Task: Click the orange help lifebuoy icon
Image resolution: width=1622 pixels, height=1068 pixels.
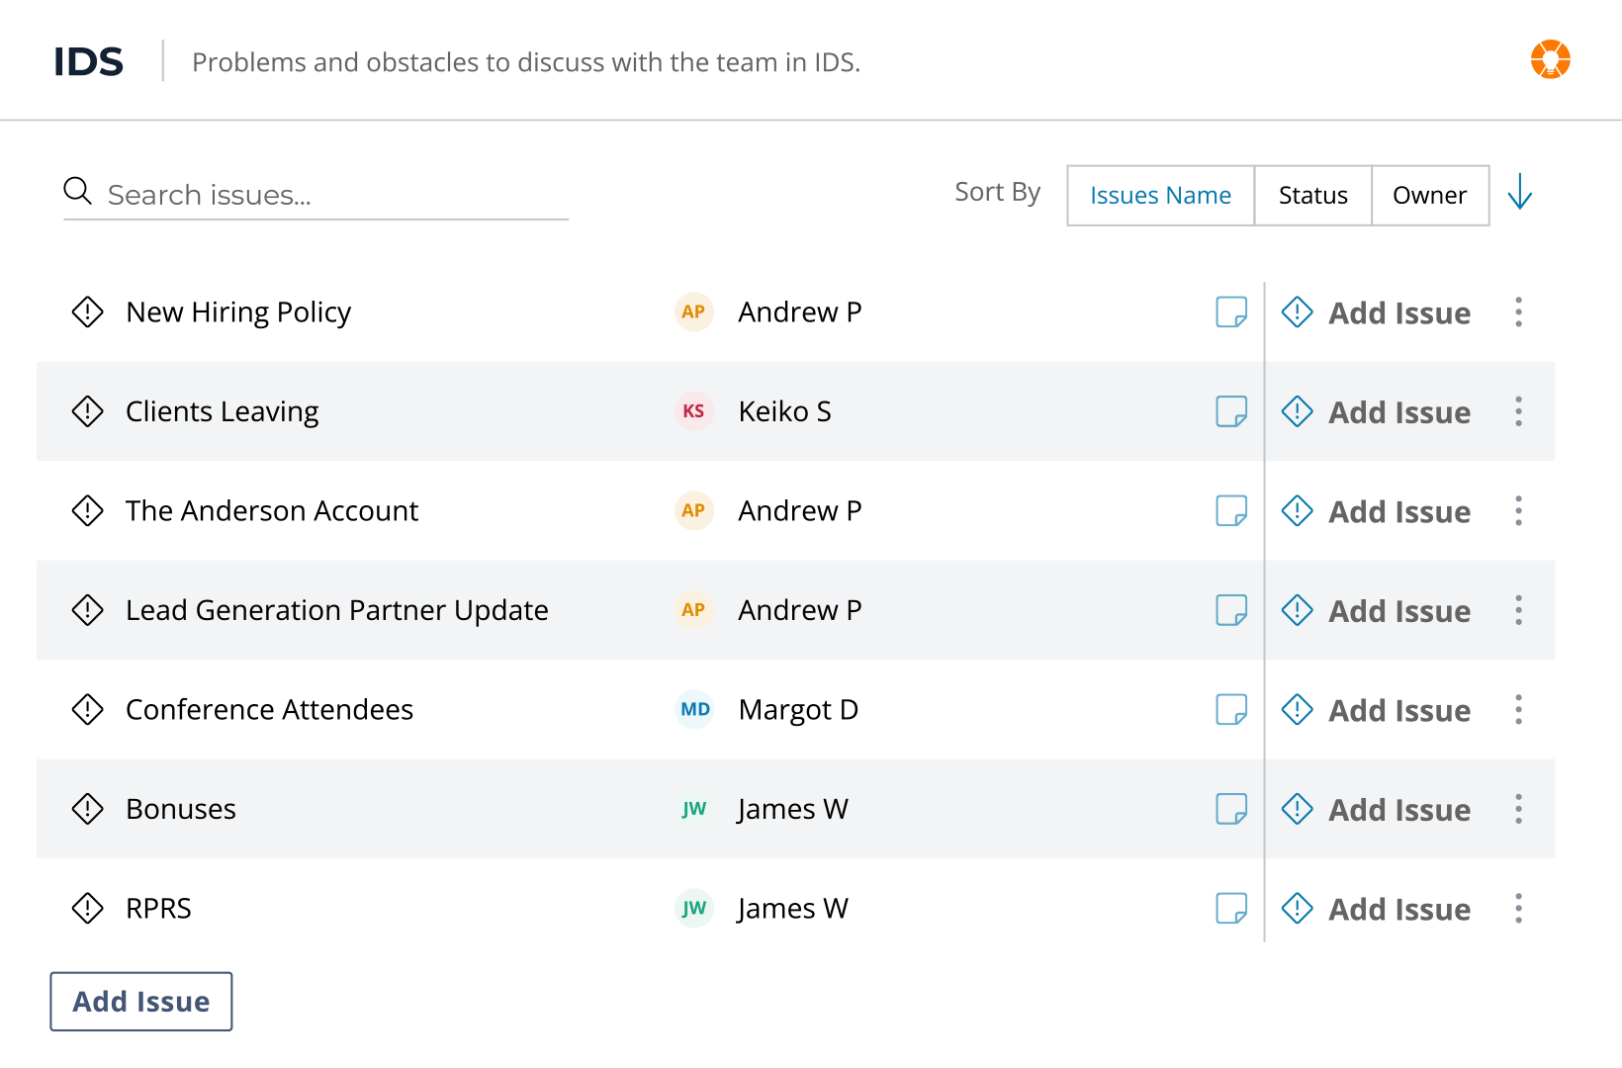Action: click(1550, 59)
